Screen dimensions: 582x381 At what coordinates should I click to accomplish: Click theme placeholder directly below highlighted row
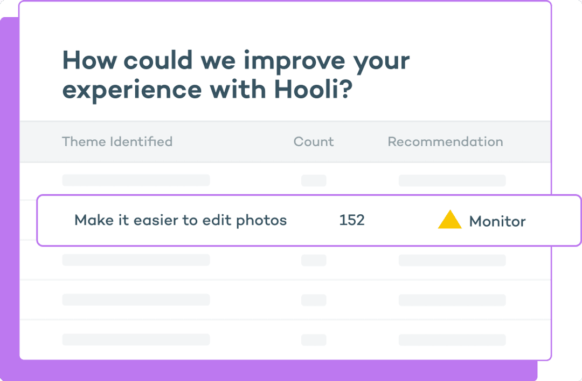pos(136,260)
